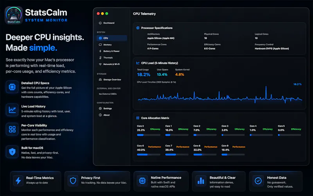Click the Core 4 1.0% reading
Image resolution: width=313 pixels, height=196 pixels.
click(x=253, y=130)
